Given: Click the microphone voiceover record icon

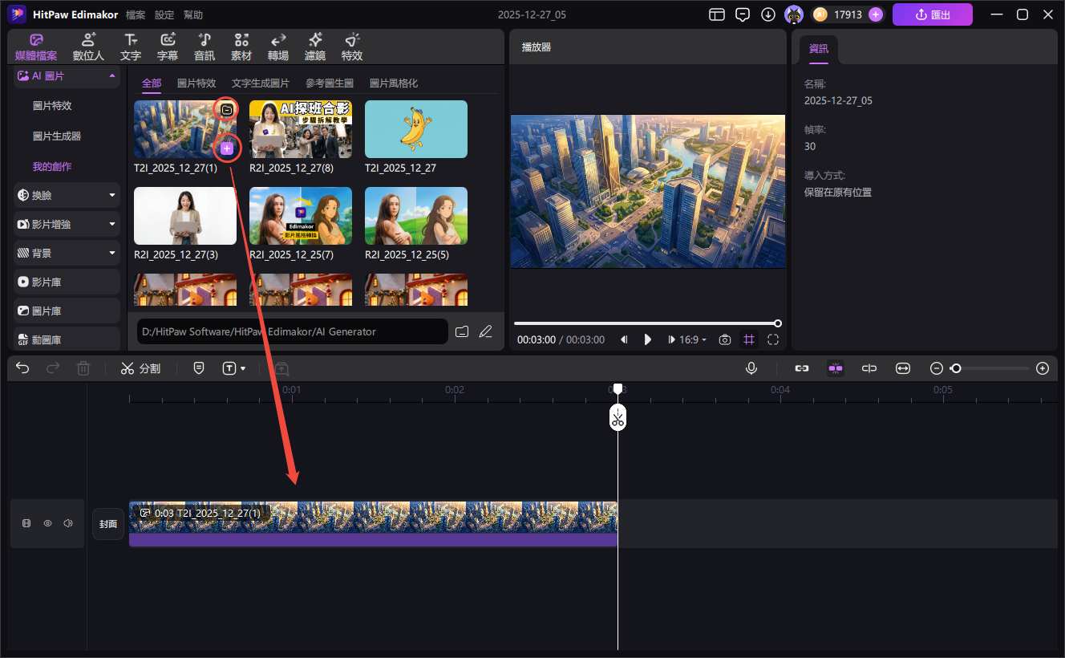Looking at the screenshot, I should tap(751, 368).
